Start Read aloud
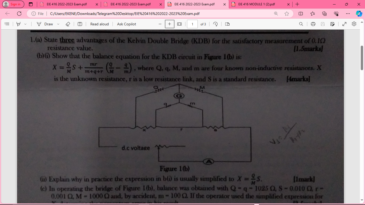 (x=99, y=24)
